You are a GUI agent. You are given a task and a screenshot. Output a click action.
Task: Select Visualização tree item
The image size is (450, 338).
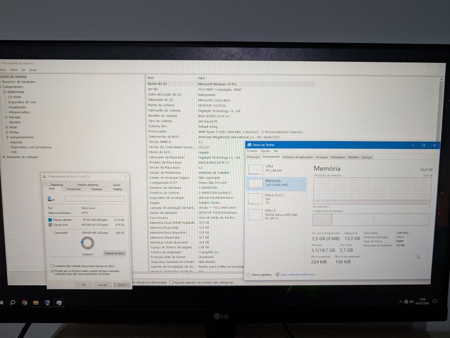point(17,107)
